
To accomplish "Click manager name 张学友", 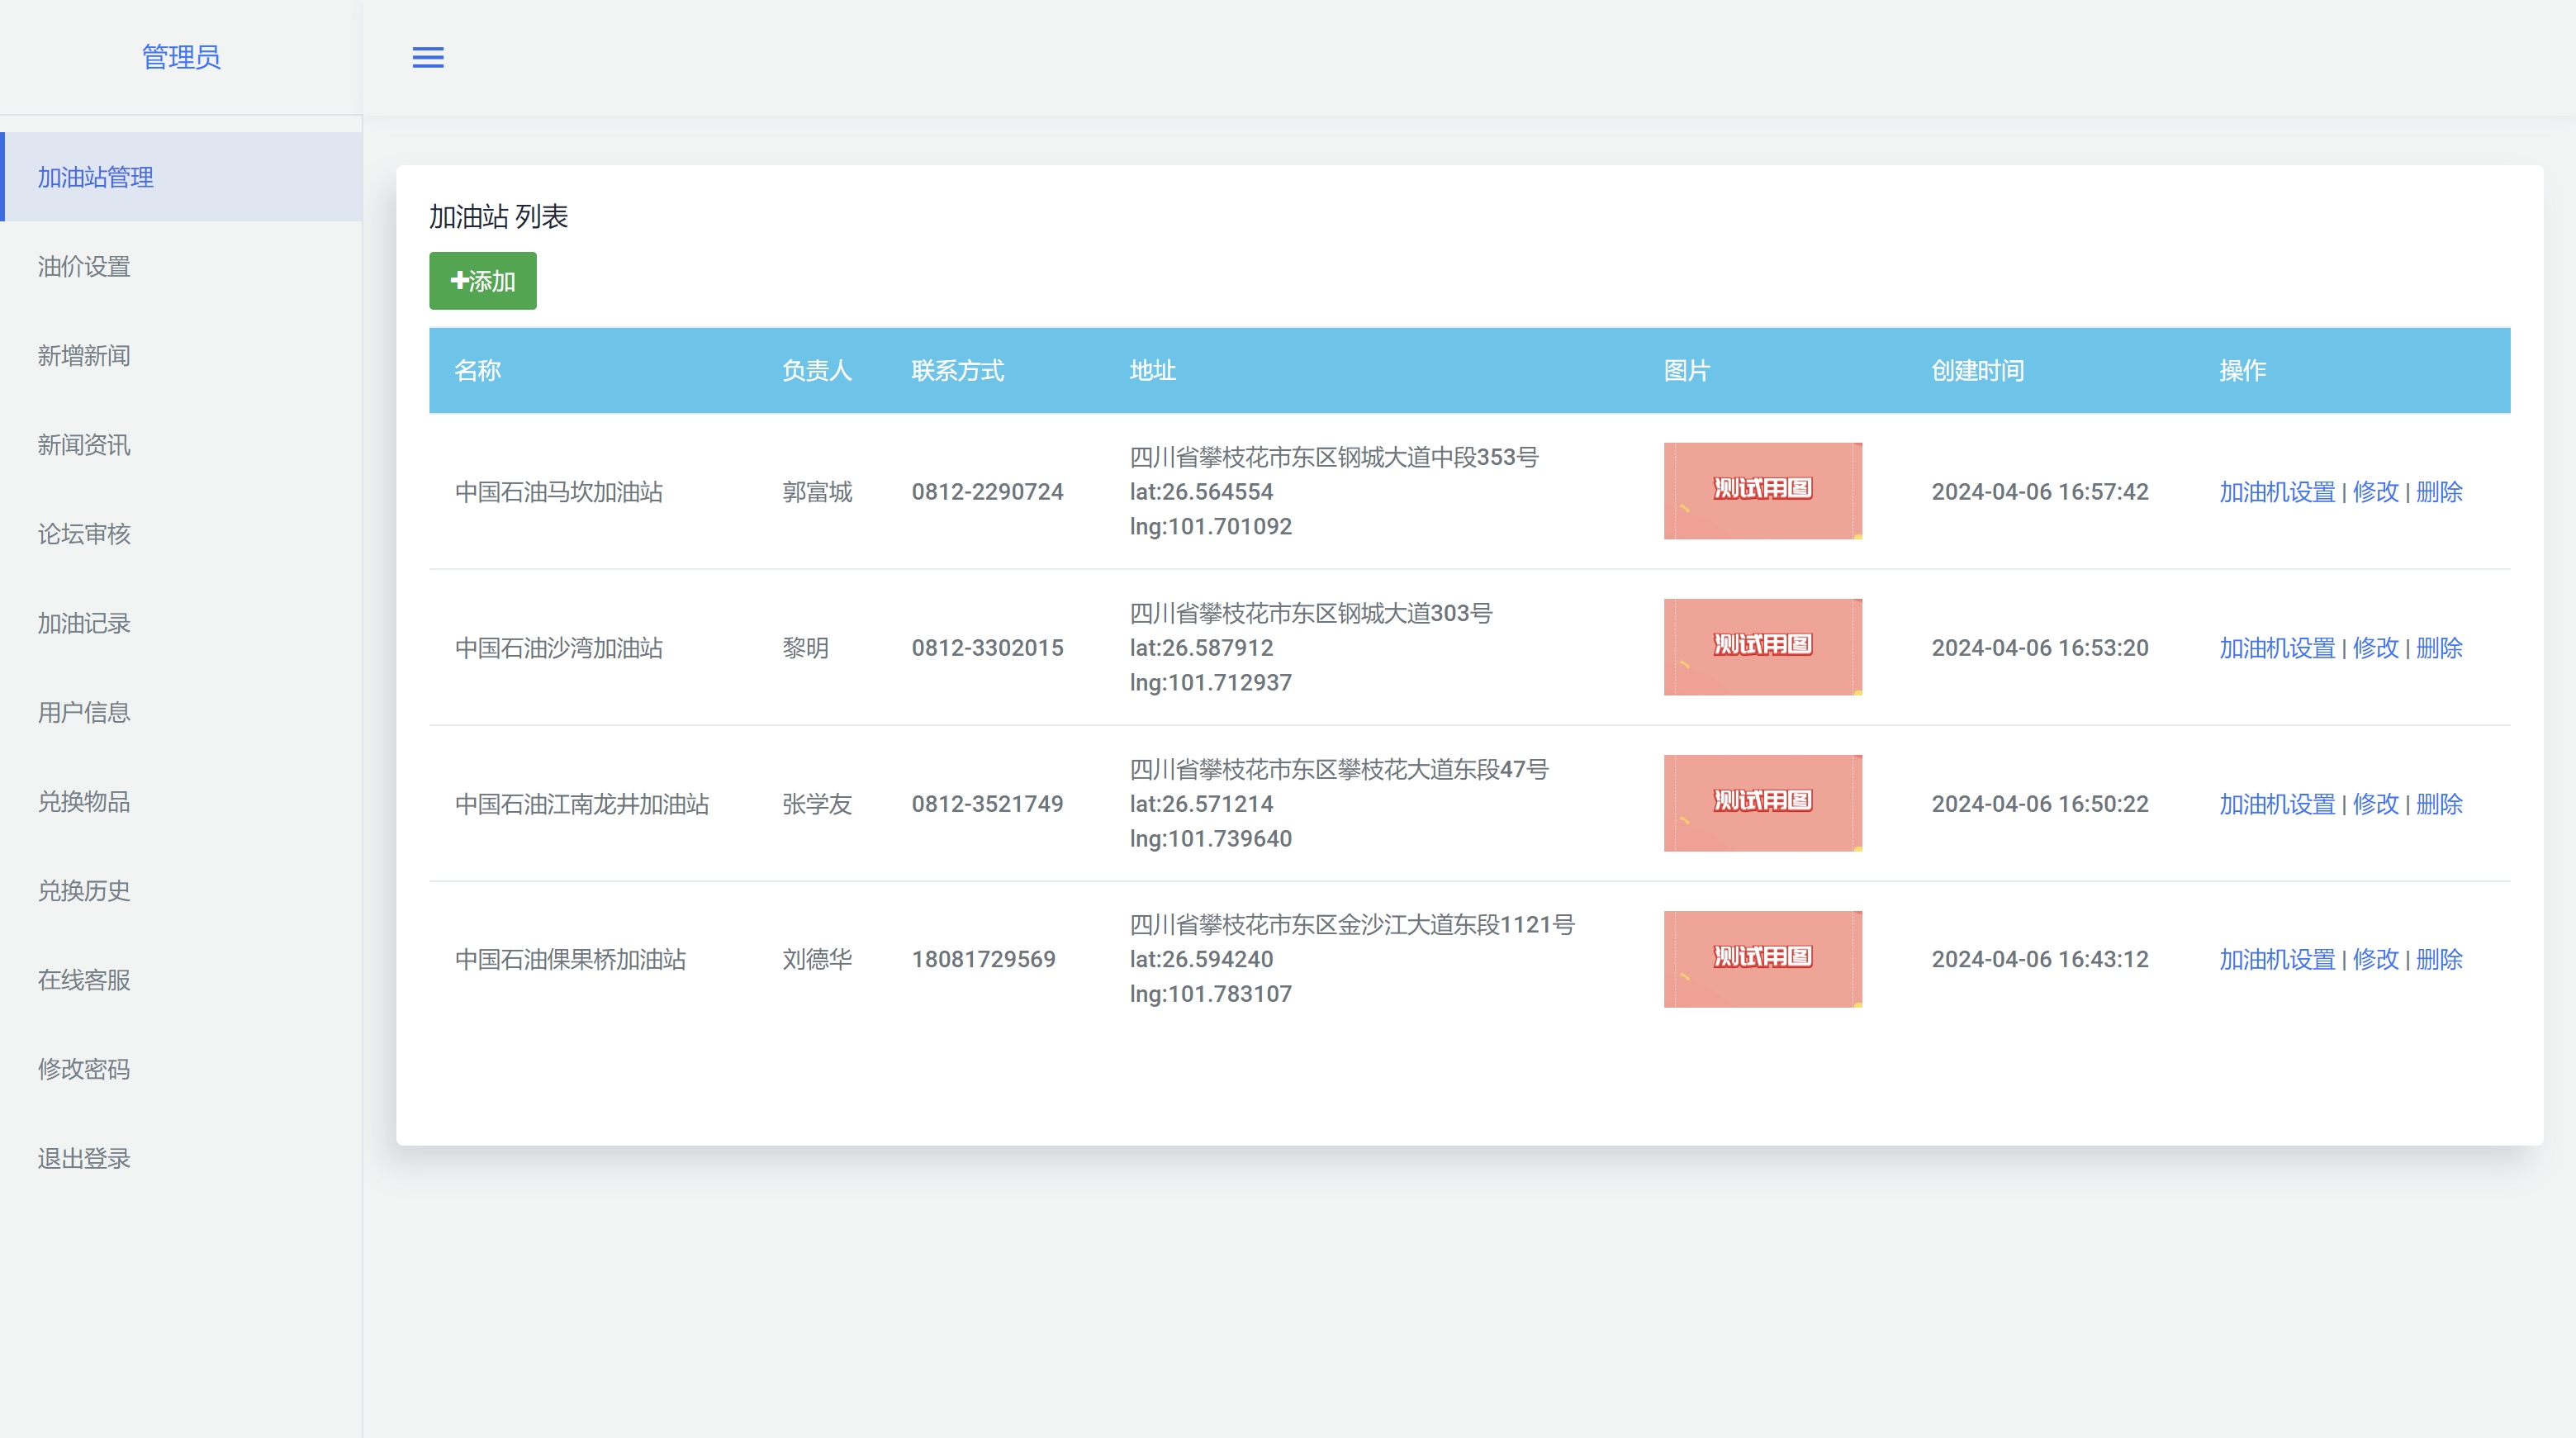I will pyautogui.click(x=817, y=804).
